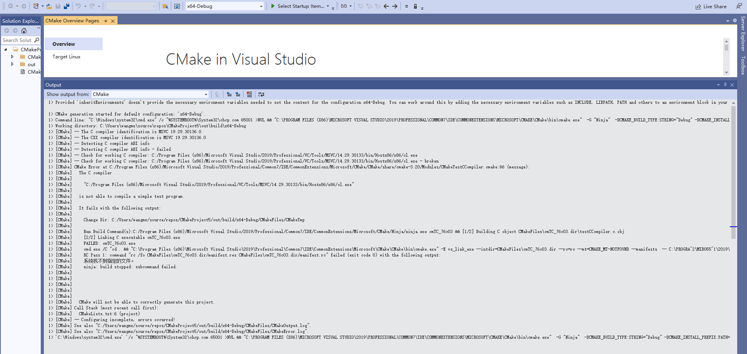The width and height of the screenshot is (747, 354).
Task: Click 'ninja: build stopped: subcommand failed.' line
Action: click(x=130, y=267)
